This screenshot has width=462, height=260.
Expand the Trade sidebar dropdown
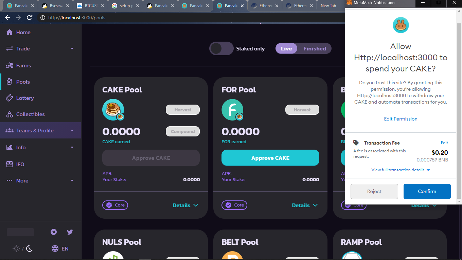point(22,48)
